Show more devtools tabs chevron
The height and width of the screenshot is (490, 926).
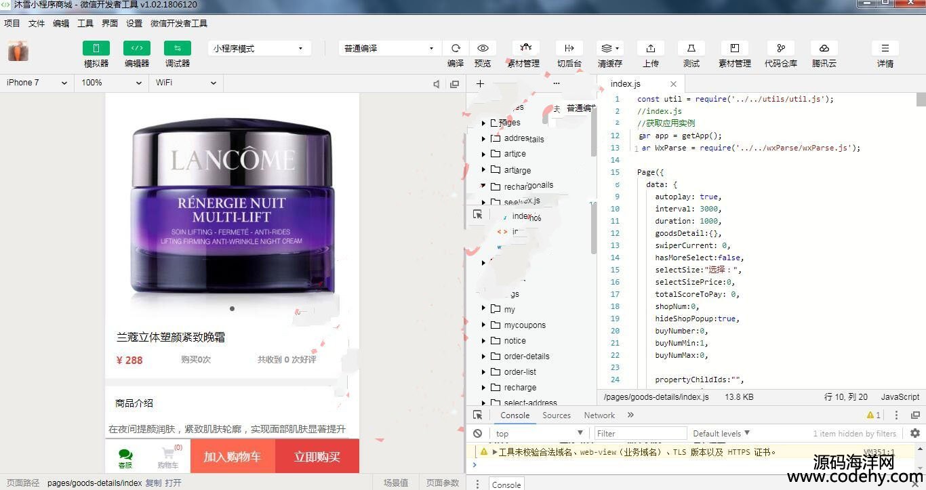(x=630, y=415)
